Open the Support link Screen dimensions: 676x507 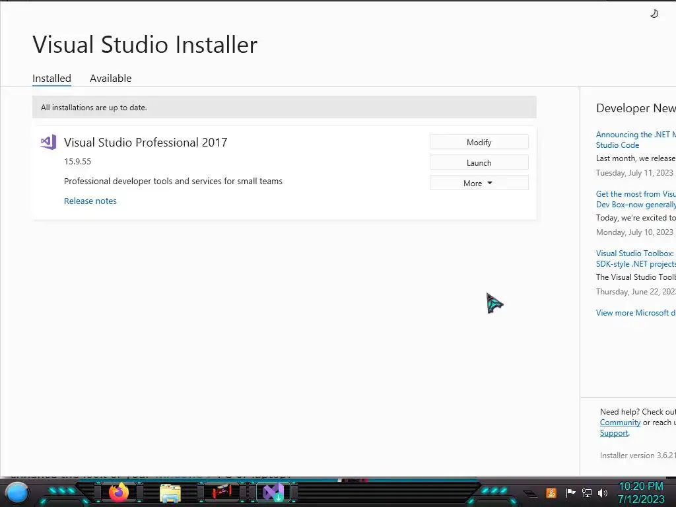pyautogui.click(x=614, y=433)
